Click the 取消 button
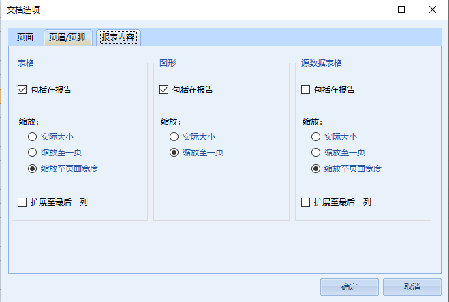This screenshot has height=302, width=449. click(412, 287)
